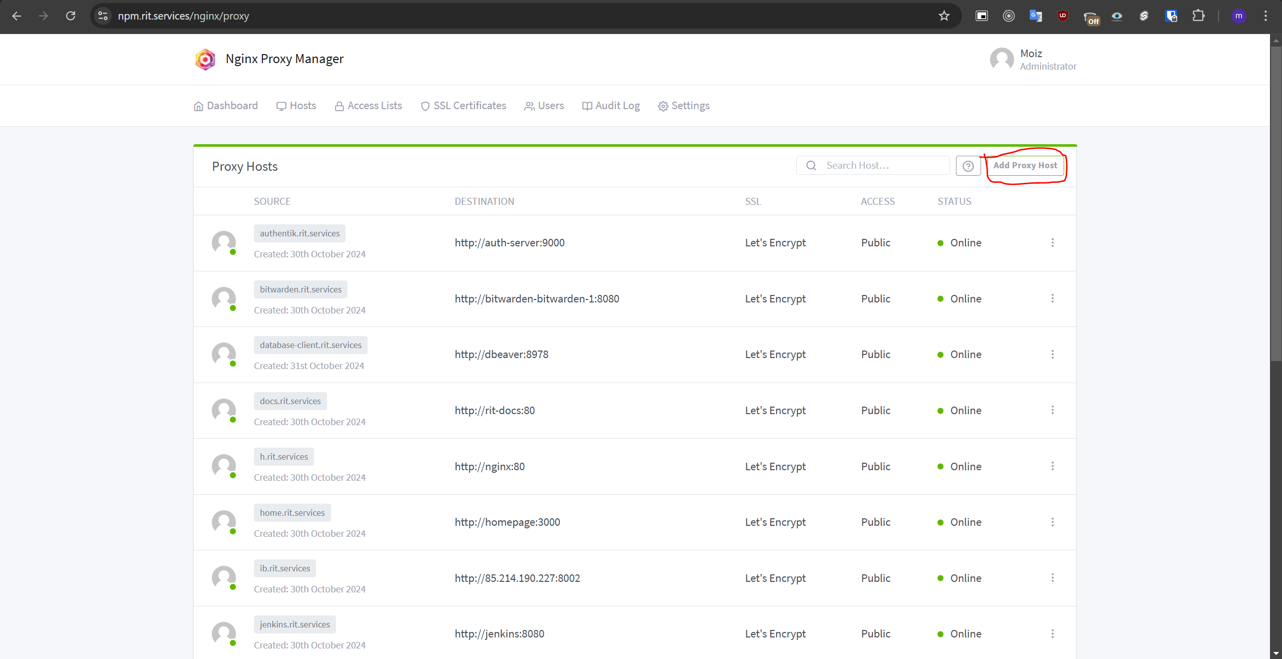Viewport: 1282px width, 659px height.
Task: Open the Access Lists tab
Action: [x=368, y=106]
